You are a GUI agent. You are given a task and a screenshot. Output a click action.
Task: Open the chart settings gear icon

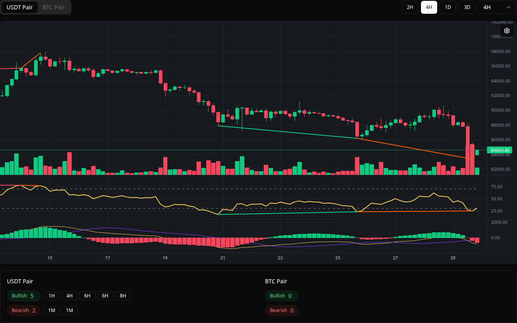click(x=507, y=31)
